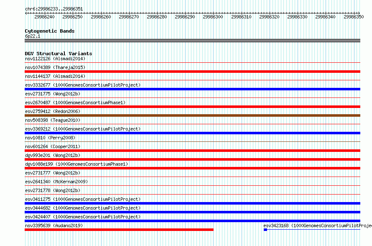Image resolution: width=372 pixels, height=246 pixels.
Task: Click ruler position 29986250
Action: 72,17
